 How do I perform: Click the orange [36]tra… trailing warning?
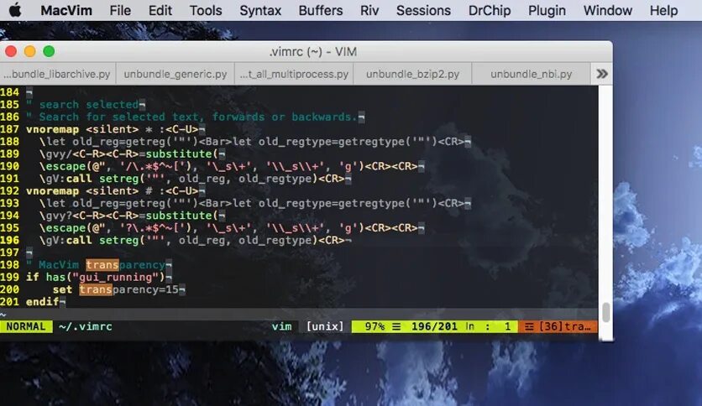pyautogui.click(x=558, y=326)
